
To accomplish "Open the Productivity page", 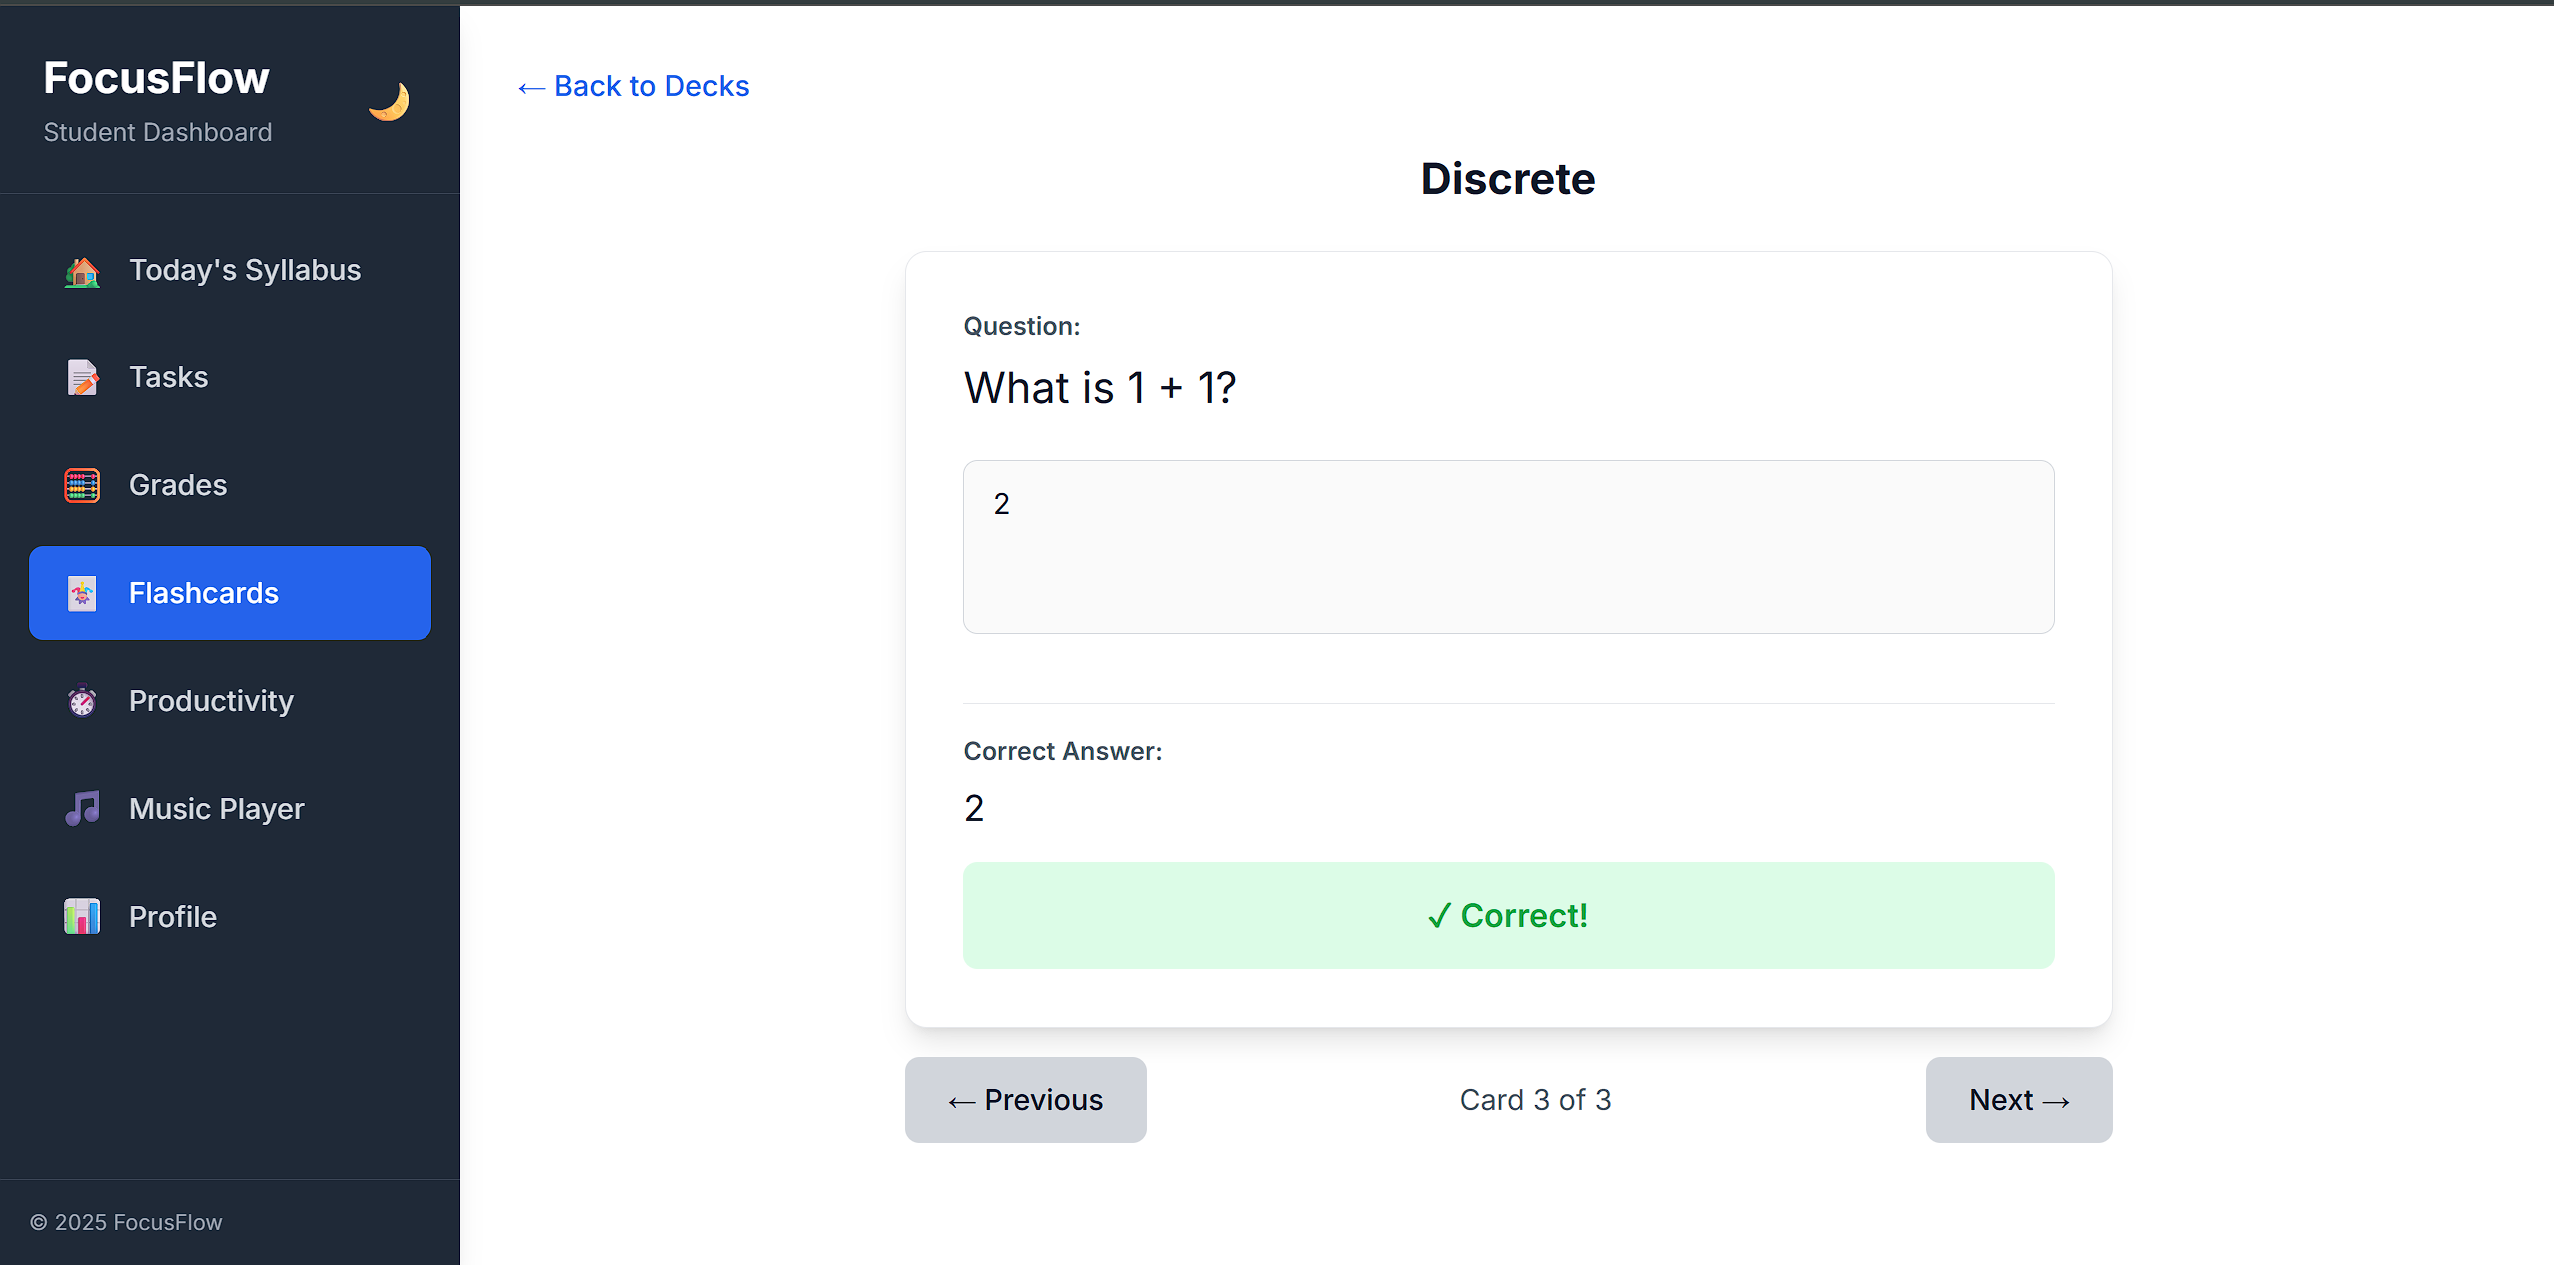I will (211, 702).
